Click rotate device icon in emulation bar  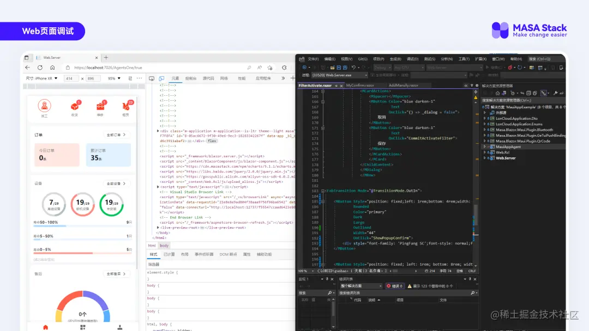point(130,78)
